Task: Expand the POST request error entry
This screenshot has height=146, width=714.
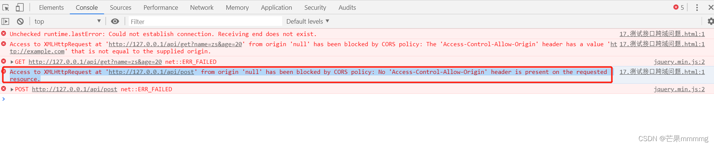Action: (12, 89)
